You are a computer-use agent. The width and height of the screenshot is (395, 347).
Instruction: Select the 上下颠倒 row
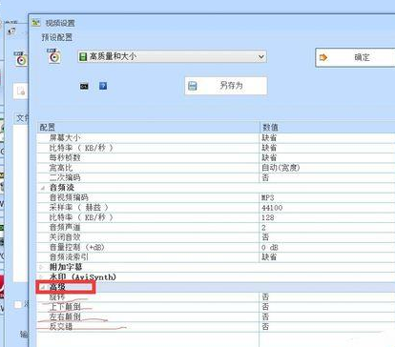coord(216,307)
